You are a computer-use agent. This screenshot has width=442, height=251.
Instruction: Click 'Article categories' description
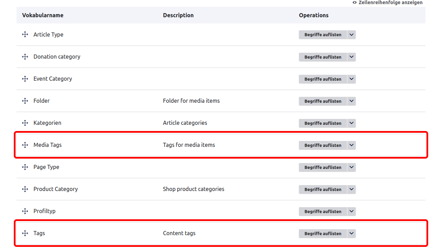pos(185,123)
